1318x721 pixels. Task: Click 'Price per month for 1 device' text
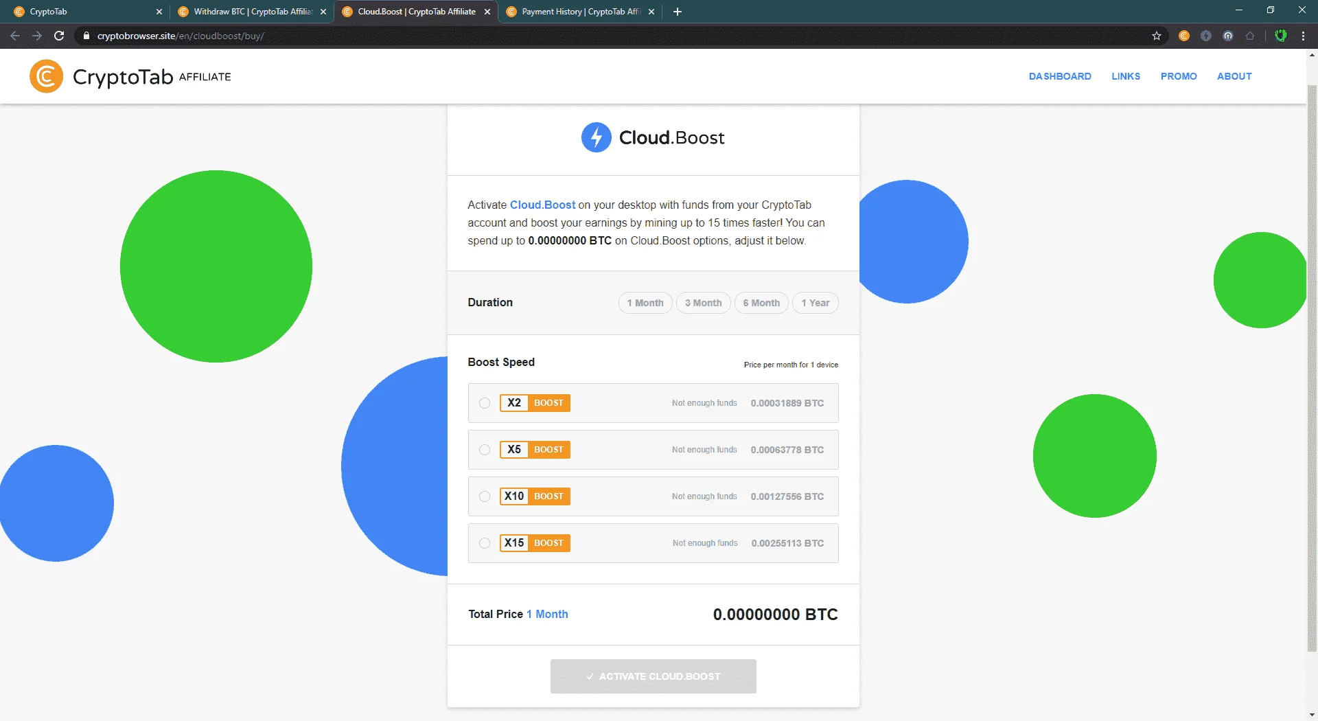(x=791, y=365)
